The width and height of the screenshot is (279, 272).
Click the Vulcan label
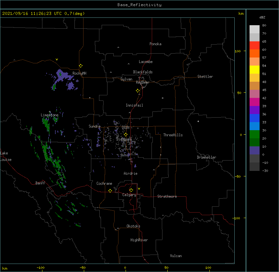176,256
